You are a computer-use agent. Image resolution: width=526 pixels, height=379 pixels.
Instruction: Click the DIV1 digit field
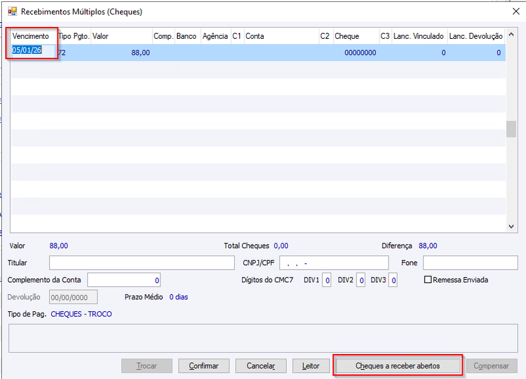point(327,280)
